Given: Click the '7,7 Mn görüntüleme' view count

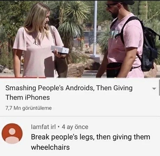Looking at the screenshot, I should click(29, 108).
